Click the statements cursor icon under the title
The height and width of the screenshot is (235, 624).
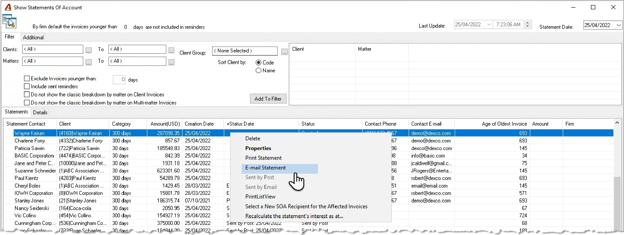click(9, 21)
